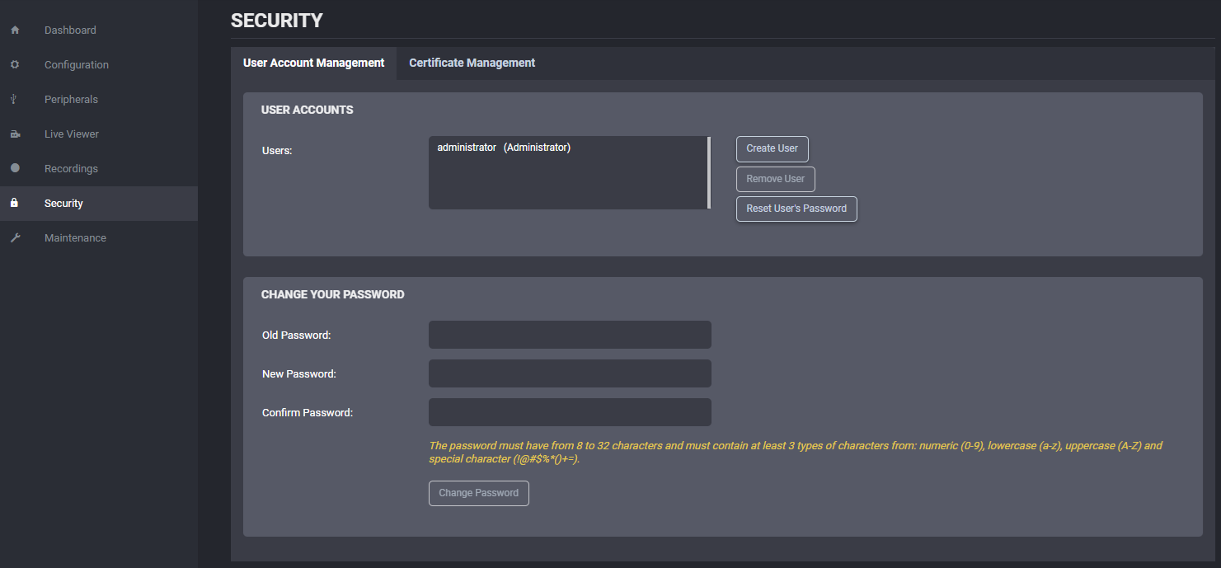
Task: Click the Maintenance wrench icon
Action: tap(15, 238)
